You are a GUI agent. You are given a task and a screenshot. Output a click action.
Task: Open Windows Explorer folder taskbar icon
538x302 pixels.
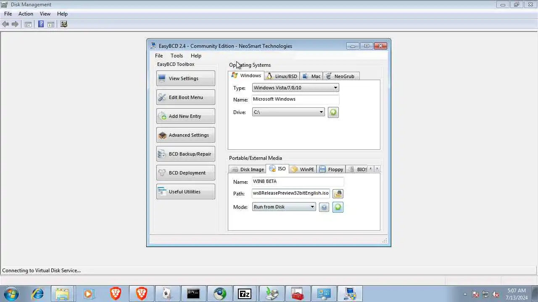(x=62, y=294)
